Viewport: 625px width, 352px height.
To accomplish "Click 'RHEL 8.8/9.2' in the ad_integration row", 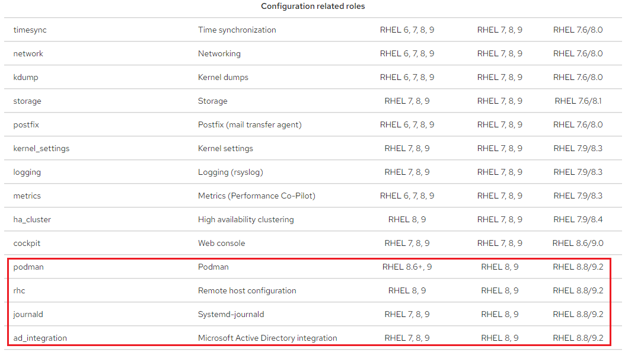I will coord(578,338).
